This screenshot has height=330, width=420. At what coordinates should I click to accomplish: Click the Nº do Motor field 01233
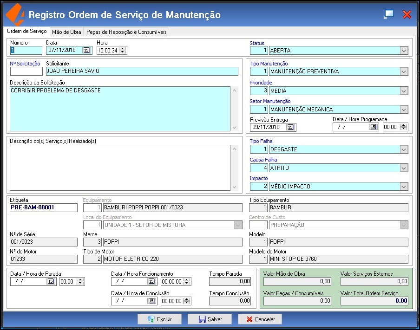44,259
